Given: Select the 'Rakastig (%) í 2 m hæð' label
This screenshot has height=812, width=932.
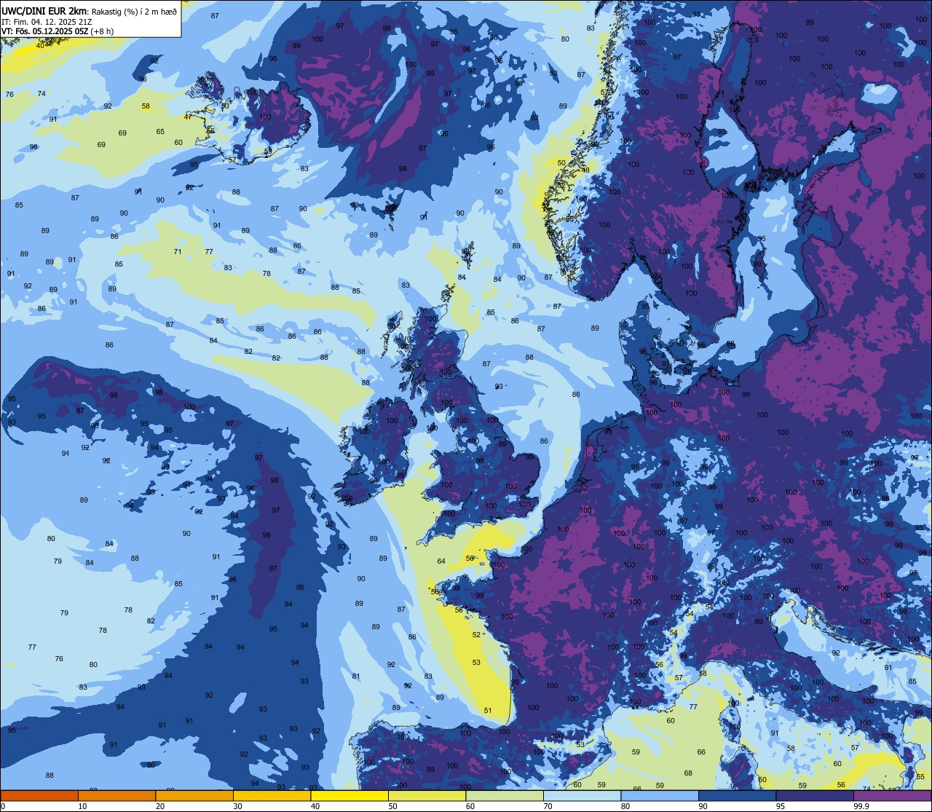Looking at the screenshot, I should tap(133, 11).
